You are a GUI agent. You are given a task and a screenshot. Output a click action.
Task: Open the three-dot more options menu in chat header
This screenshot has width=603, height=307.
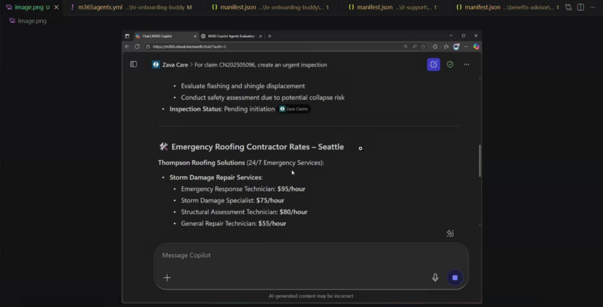pos(466,65)
